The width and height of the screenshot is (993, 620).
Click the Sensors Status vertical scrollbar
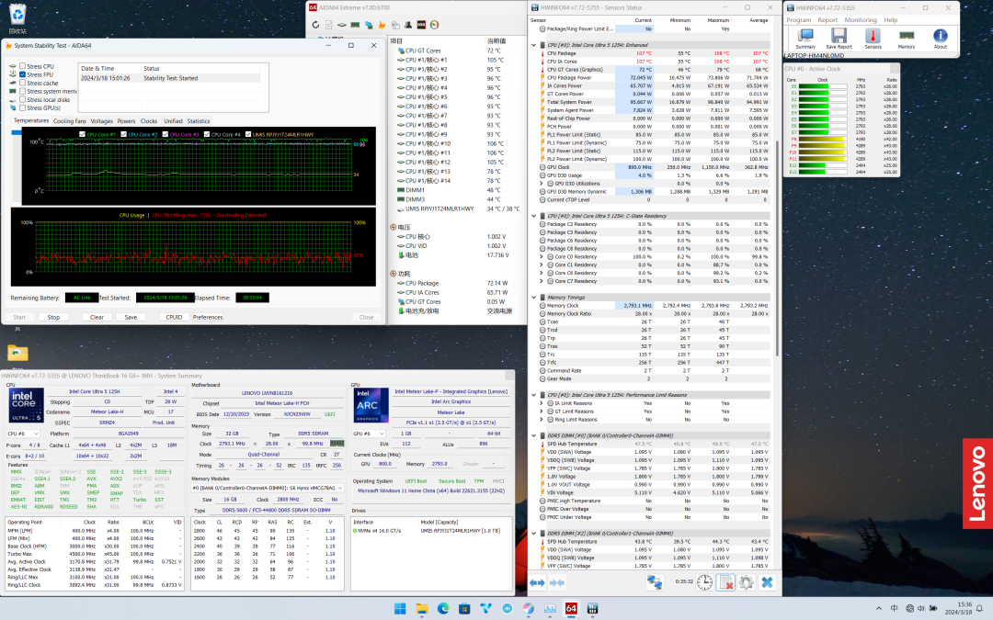tap(777, 247)
